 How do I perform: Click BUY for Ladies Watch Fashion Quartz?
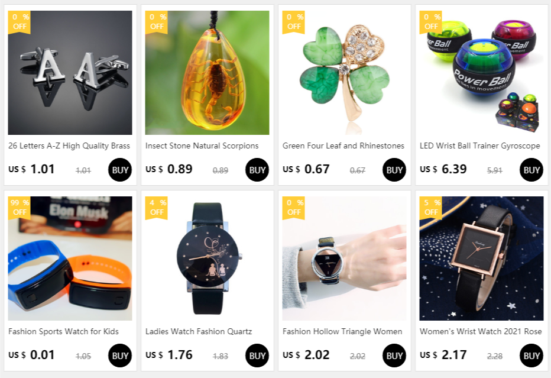[257, 356]
